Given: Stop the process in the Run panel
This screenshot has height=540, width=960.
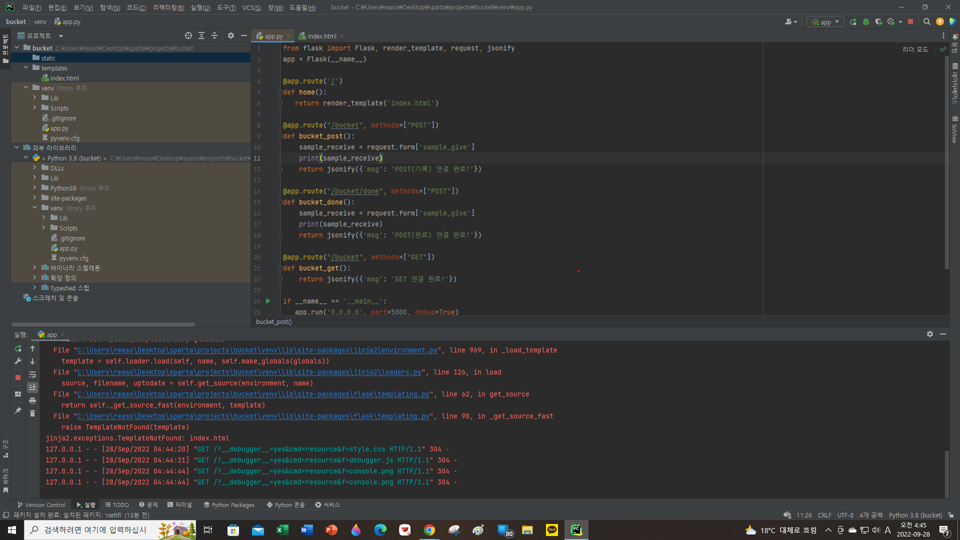Looking at the screenshot, I should 18,377.
